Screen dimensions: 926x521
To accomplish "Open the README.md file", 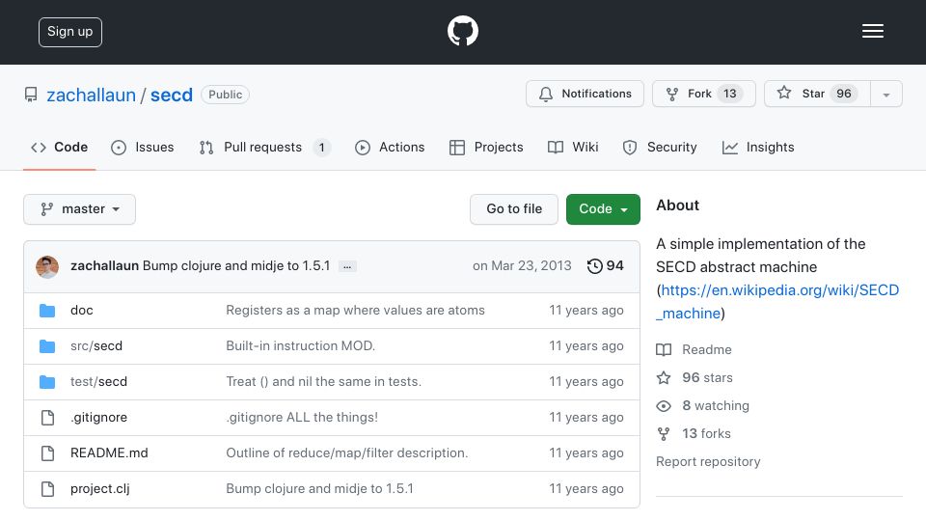I will [109, 453].
